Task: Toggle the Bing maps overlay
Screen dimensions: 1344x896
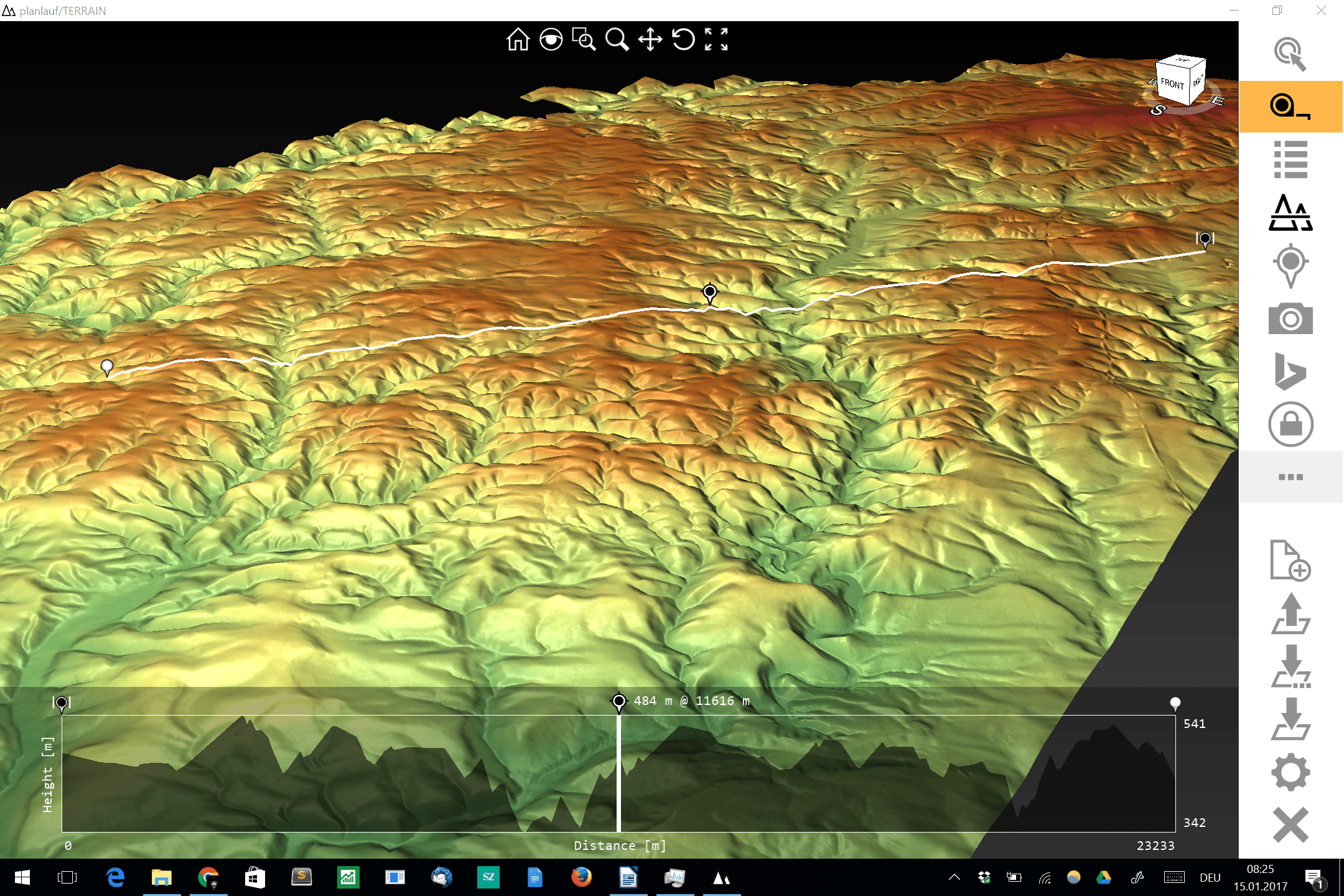Action: click(1290, 371)
